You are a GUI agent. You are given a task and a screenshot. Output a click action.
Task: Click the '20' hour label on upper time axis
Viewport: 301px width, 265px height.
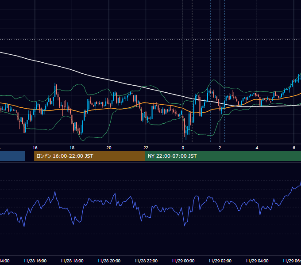pos(109,148)
